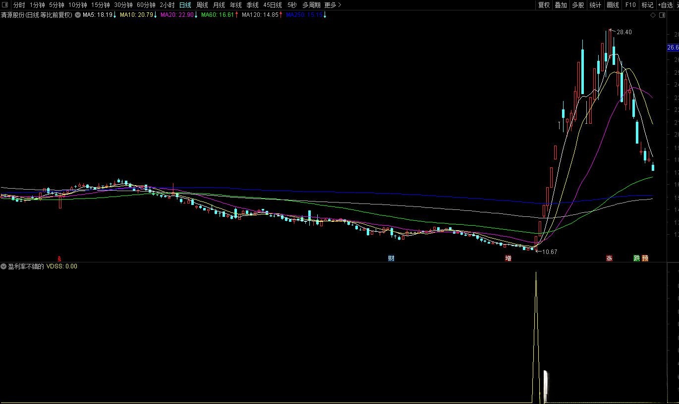Viewport: 679px width, 404px height.
Task: Click the green 跌 marker icon
Action: pos(636,258)
